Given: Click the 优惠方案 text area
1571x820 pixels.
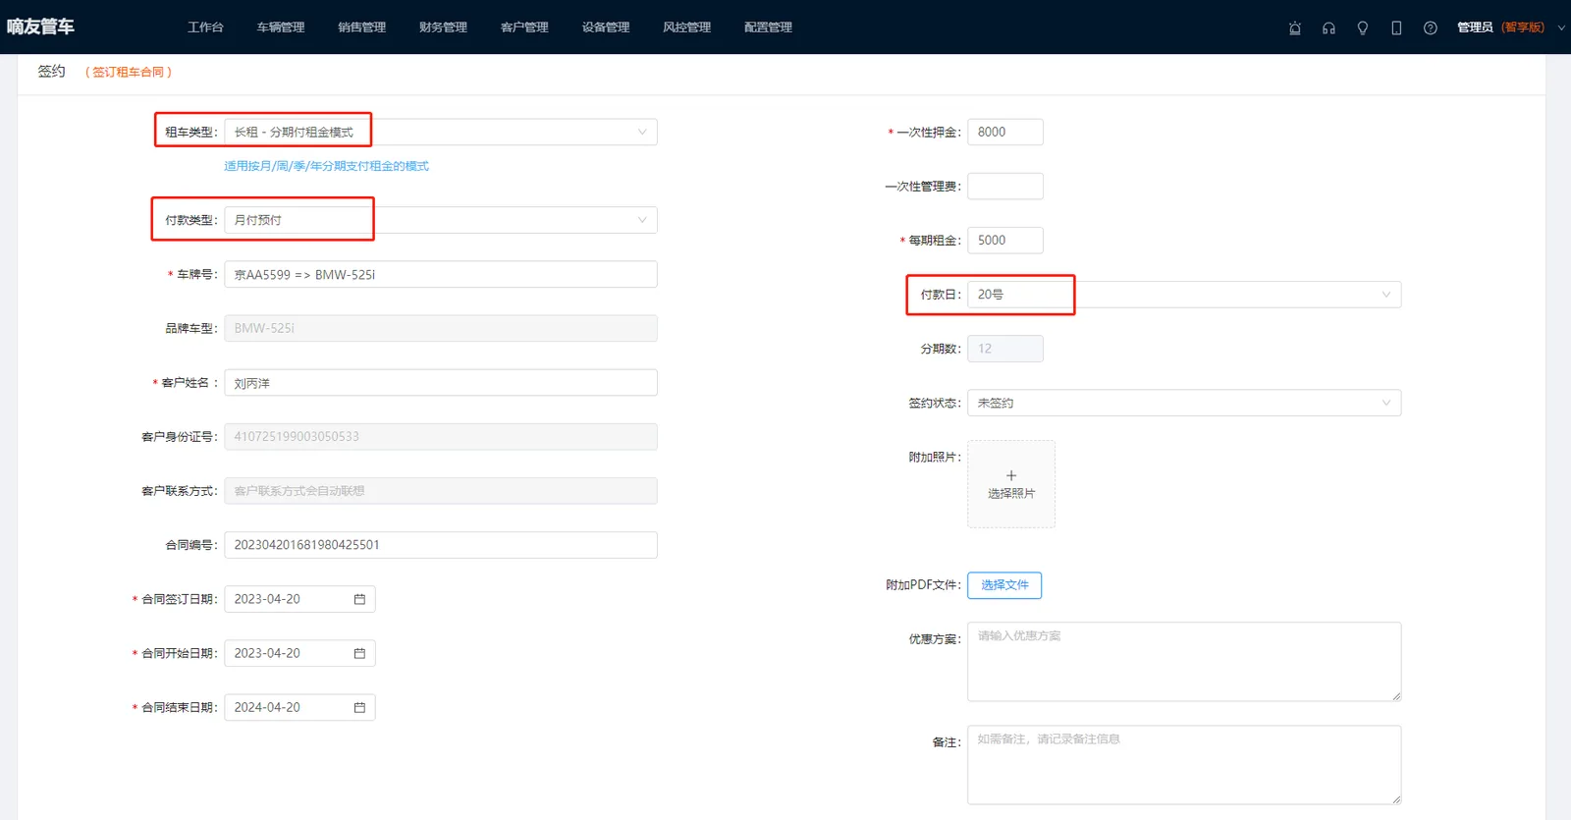Looking at the screenshot, I should point(1184,662).
